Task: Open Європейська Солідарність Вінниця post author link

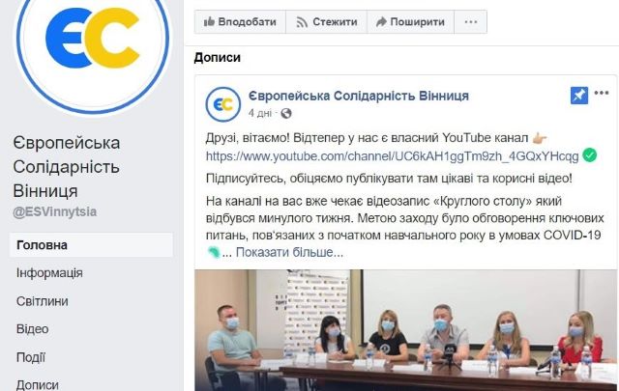Action: (x=359, y=96)
